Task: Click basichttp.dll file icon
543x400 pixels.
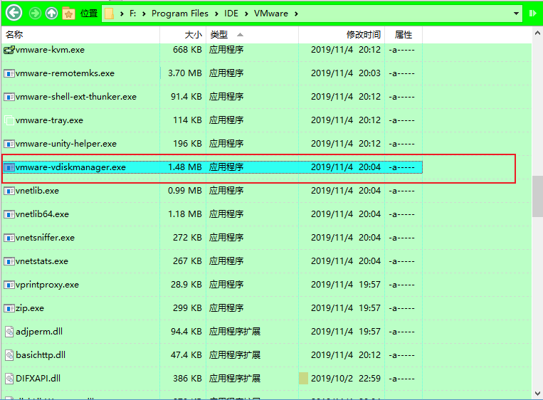Action: coord(9,355)
